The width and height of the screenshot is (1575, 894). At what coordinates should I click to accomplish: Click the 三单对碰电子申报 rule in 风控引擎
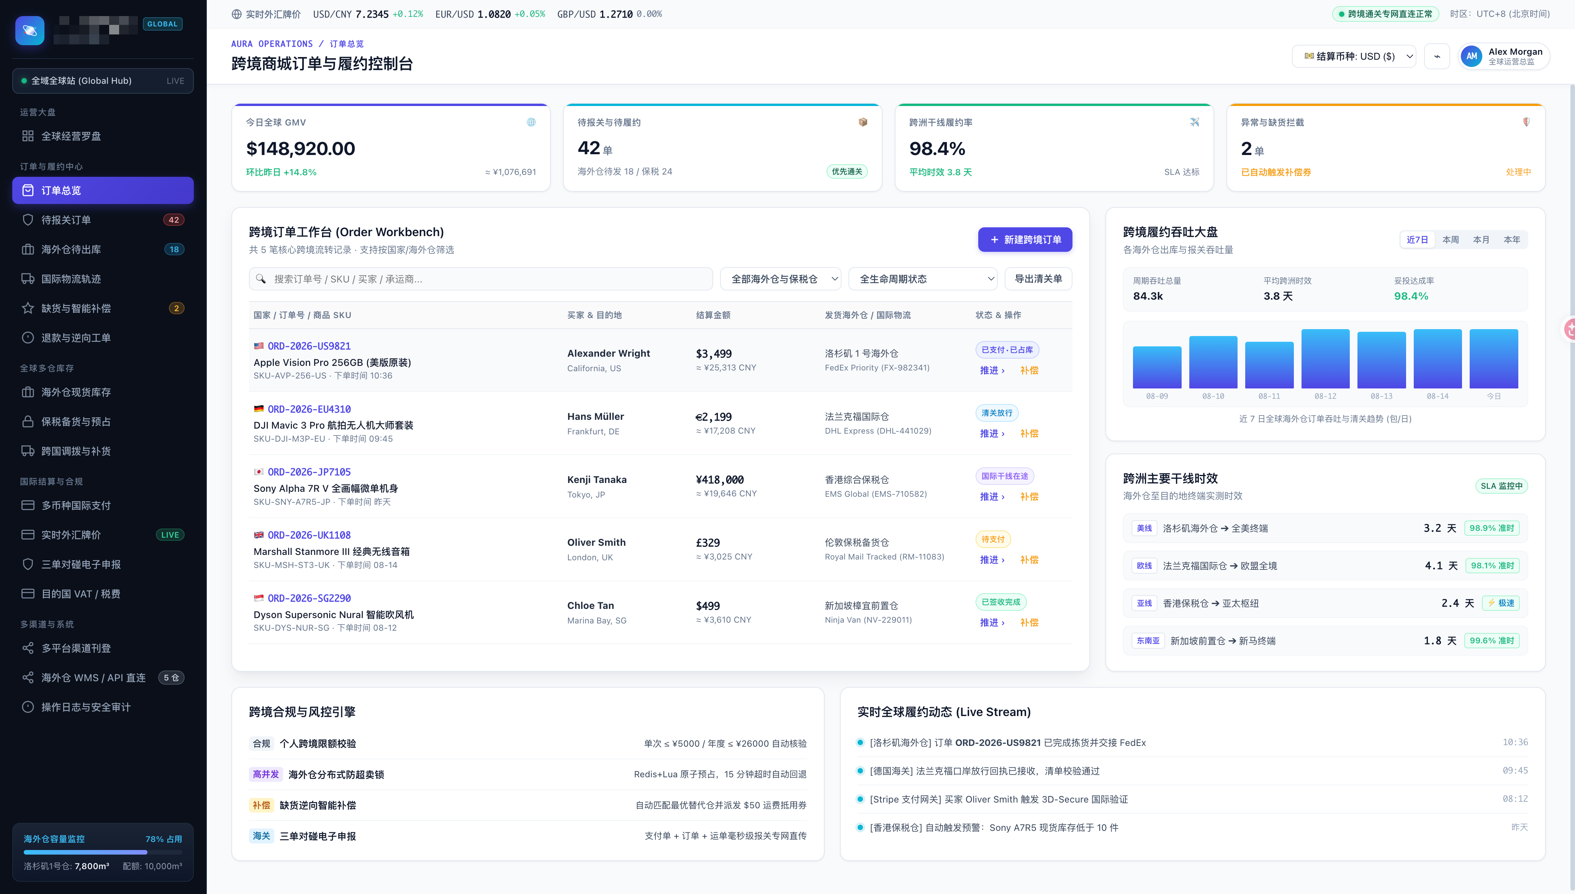(528, 836)
